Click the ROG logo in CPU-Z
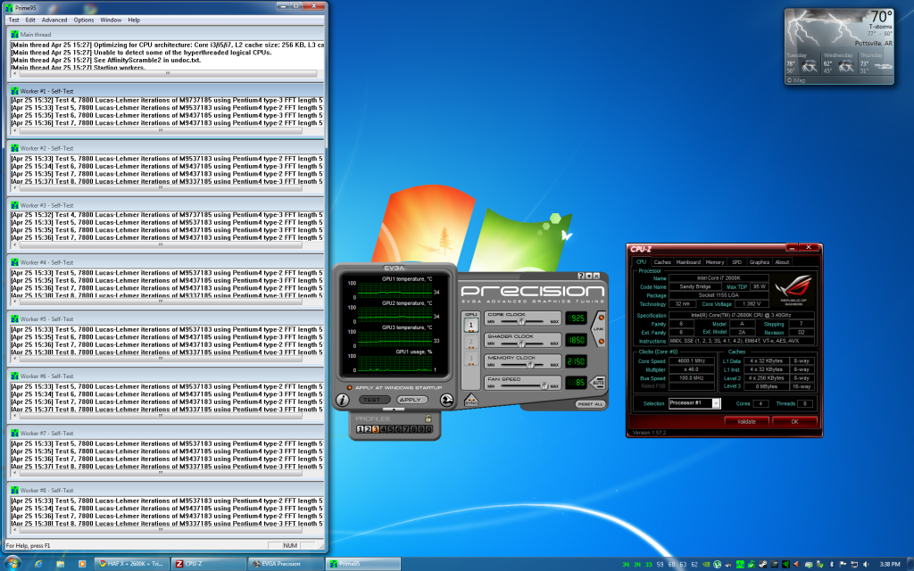The image size is (914, 571). pos(794,290)
